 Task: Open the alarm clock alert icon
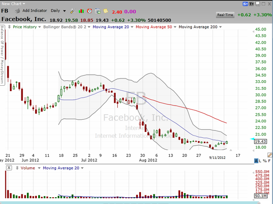coord(90,11)
